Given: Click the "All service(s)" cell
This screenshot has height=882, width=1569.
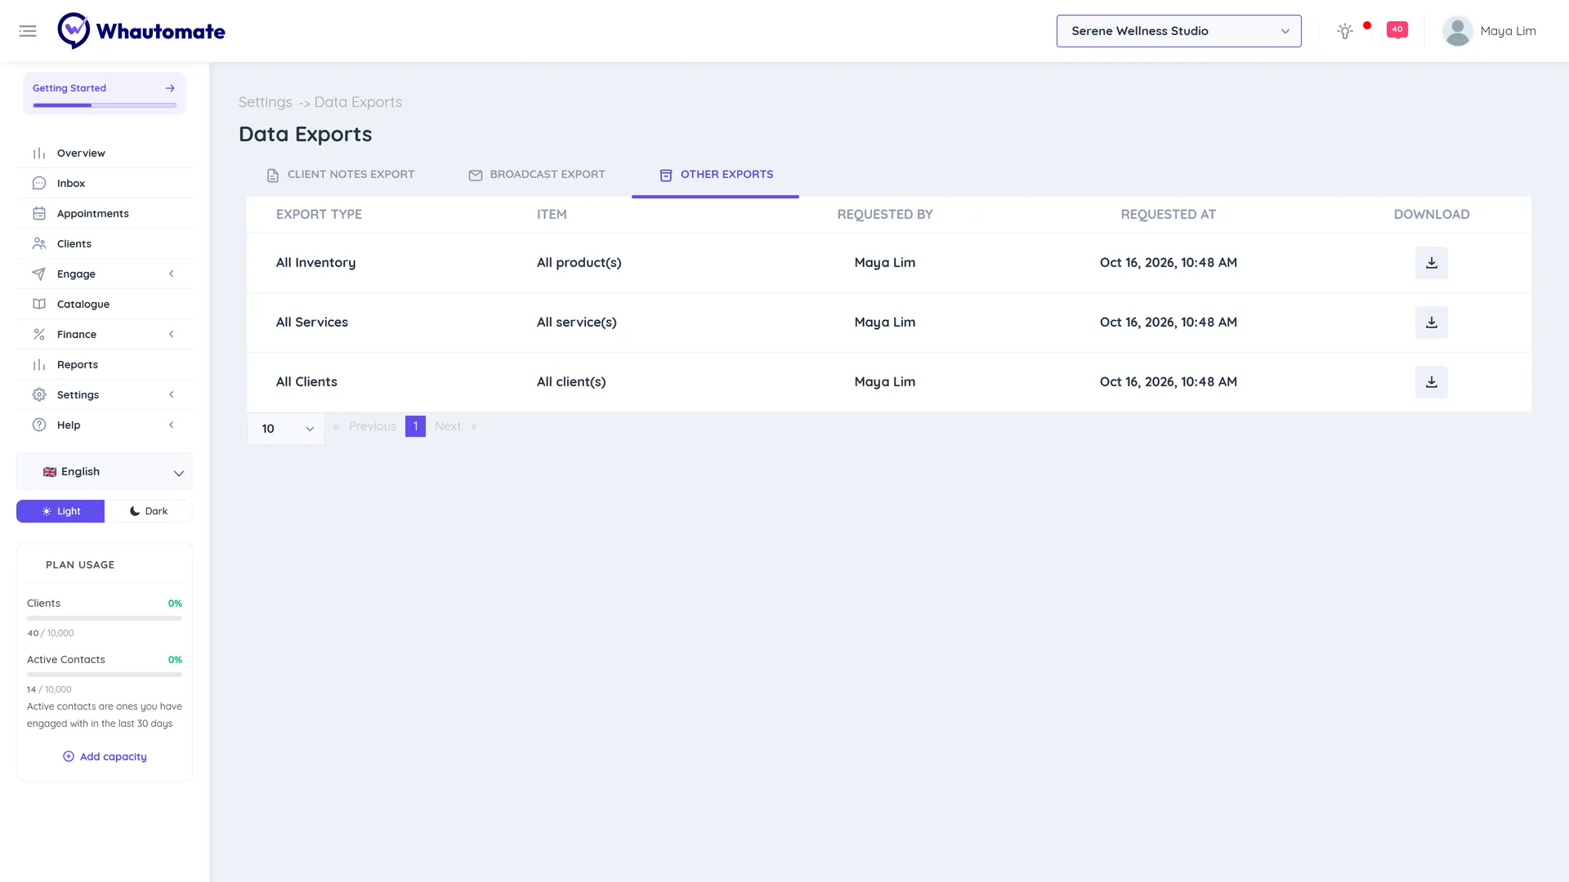Looking at the screenshot, I should pyautogui.click(x=576, y=323).
